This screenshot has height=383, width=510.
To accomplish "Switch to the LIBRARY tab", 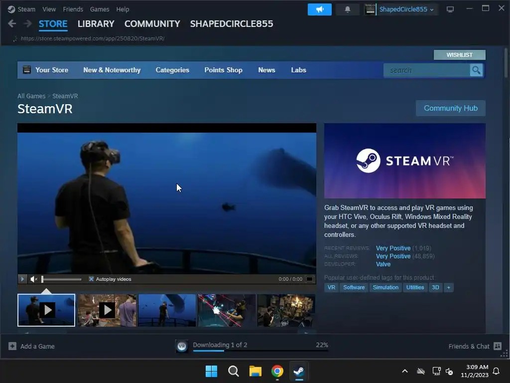I will pos(96,24).
